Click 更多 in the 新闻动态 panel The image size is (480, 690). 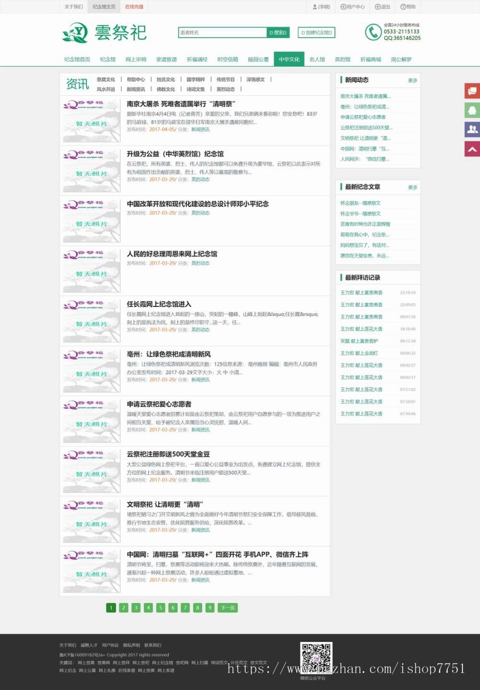tap(413, 80)
